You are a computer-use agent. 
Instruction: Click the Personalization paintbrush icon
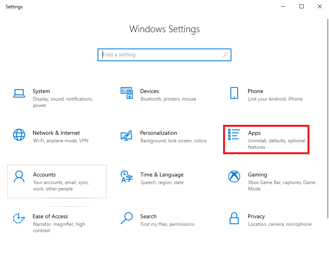(126, 135)
